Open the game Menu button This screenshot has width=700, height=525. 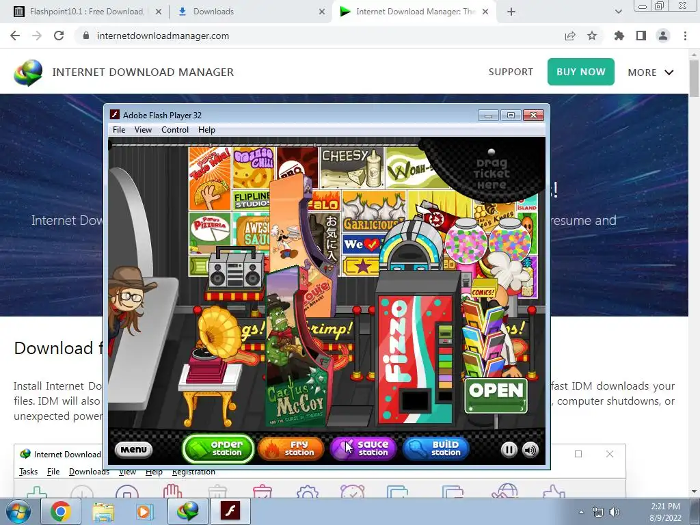(x=133, y=450)
